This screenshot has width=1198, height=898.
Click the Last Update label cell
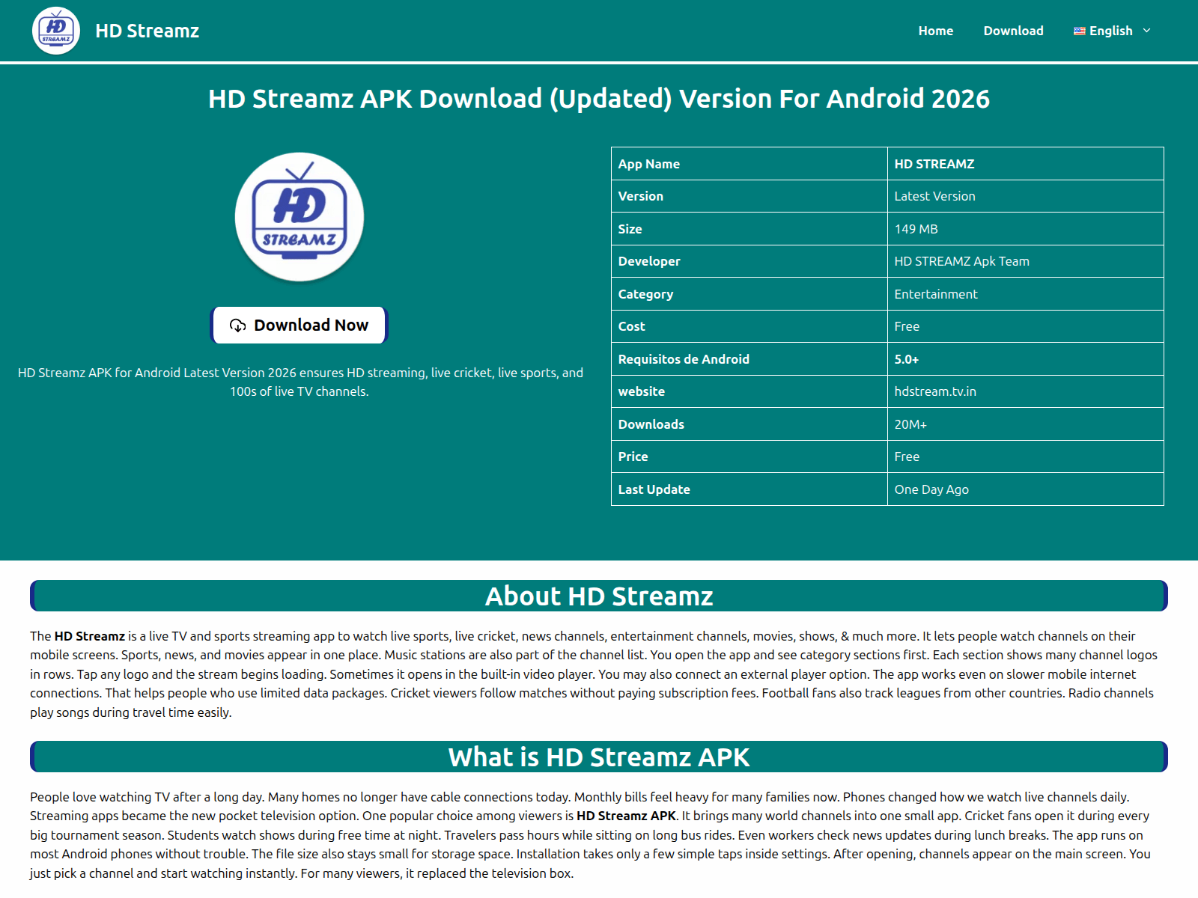pos(749,489)
